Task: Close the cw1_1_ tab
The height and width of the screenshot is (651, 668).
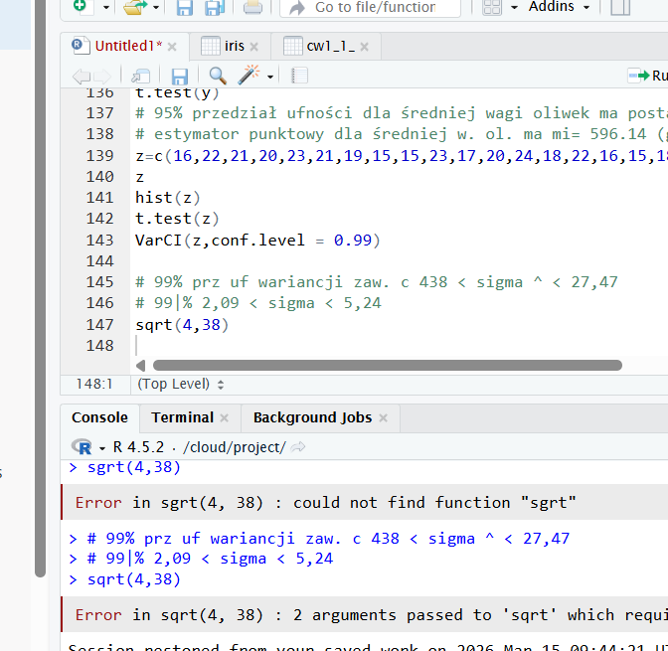Action: [364, 47]
